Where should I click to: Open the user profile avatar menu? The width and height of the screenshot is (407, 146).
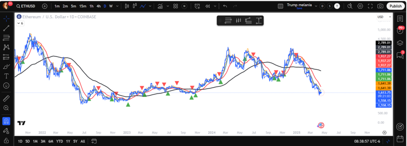pos(6,6)
